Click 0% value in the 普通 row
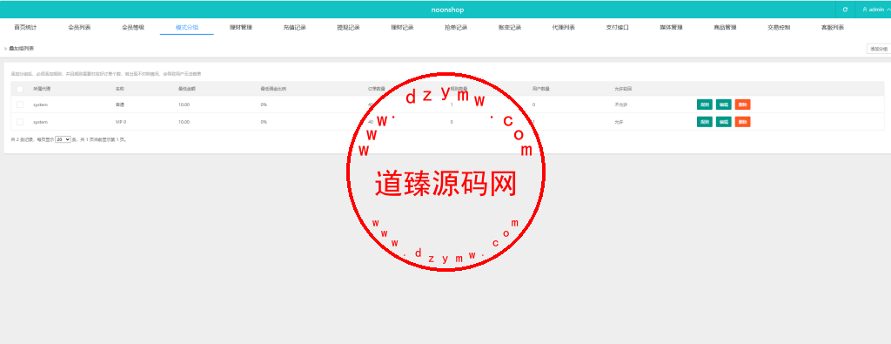Screen dimensions: 891x344 [x=264, y=105]
